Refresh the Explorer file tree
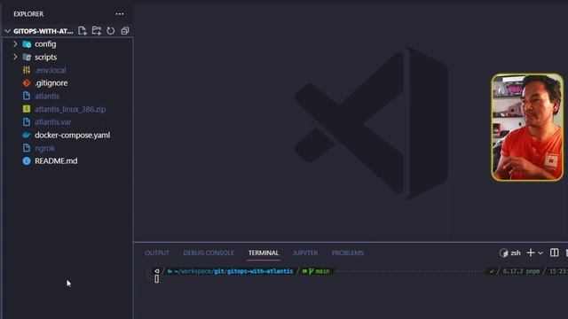Screen dimensions: 568x319 [110, 31]
